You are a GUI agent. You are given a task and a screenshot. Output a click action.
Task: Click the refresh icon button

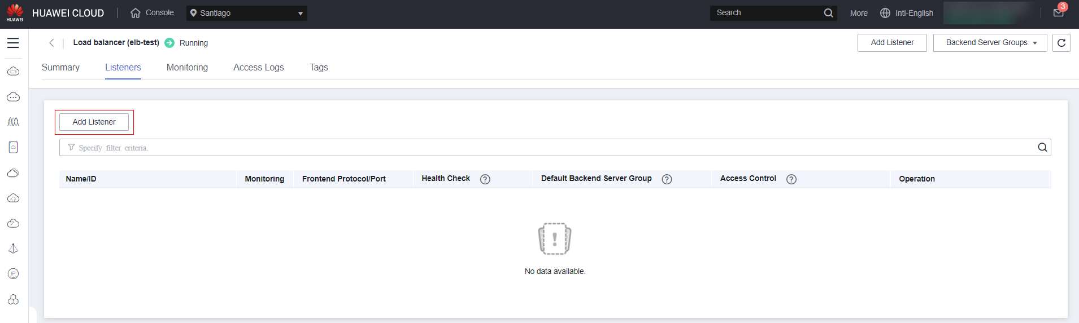[1061, 43]
